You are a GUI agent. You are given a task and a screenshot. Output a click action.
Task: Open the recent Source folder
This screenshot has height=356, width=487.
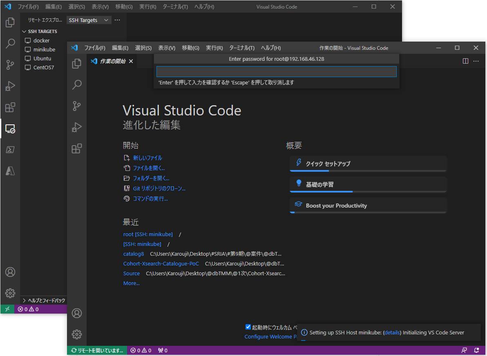[x=132, y=274]
